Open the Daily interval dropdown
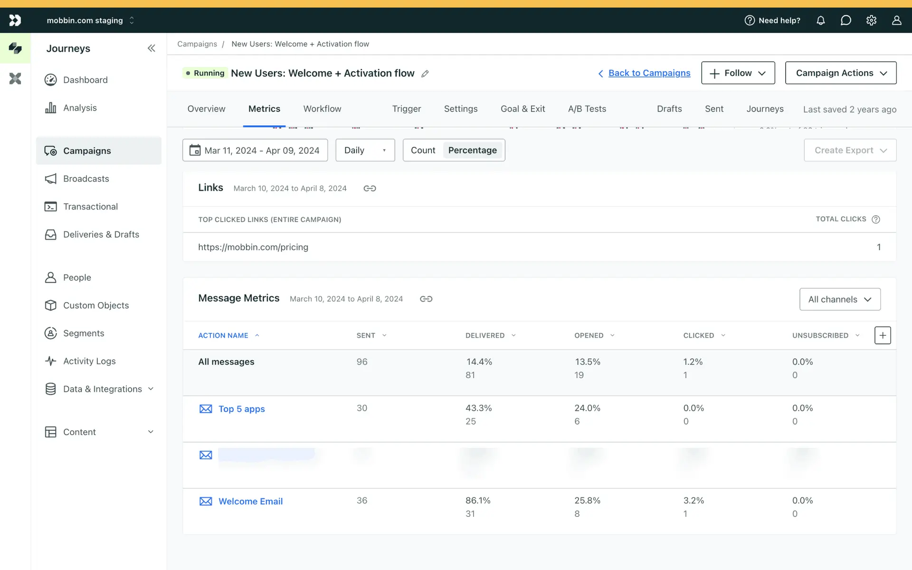This screenshot has height=570, width=912. coord(365,150)
